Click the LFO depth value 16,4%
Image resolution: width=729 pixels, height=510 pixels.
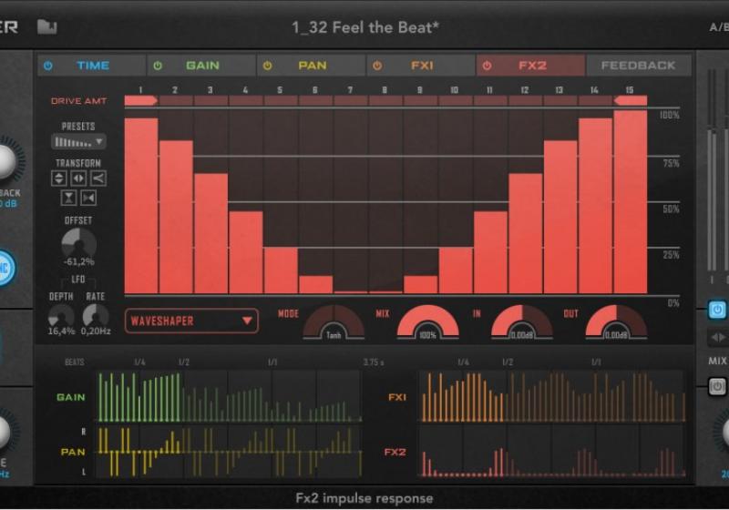[x=61, y=331]
